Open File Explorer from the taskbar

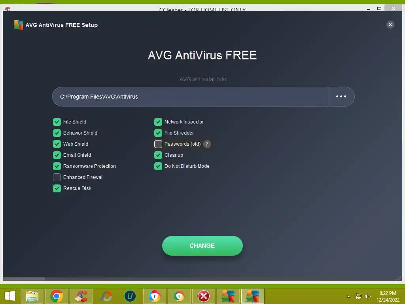32,296
